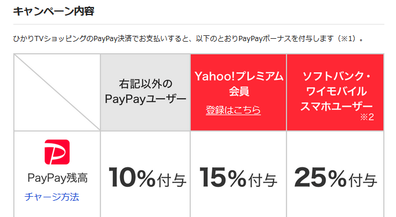Click the PayPay残高 label text

pyautogui.click(x=57, y=178)
